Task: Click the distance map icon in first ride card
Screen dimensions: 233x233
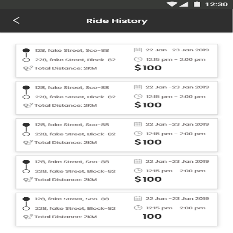Action: 28,68
